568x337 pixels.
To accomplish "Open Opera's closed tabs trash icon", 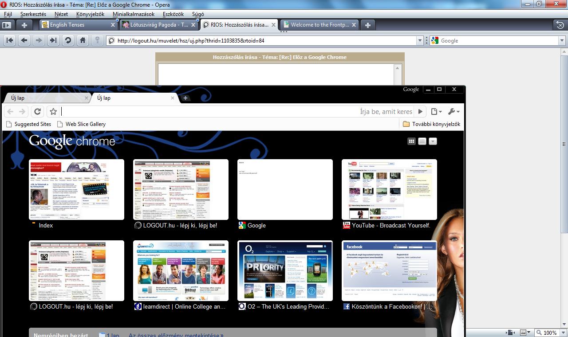I will point(560,25).
